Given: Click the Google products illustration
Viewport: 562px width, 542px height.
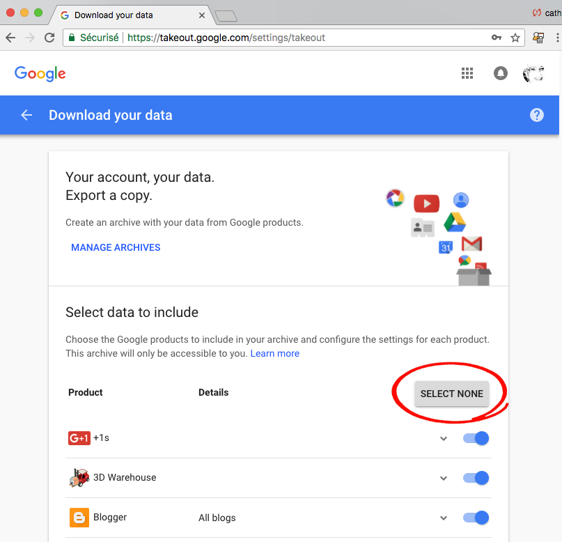Looking at the screenshot, I should [439, 237].
